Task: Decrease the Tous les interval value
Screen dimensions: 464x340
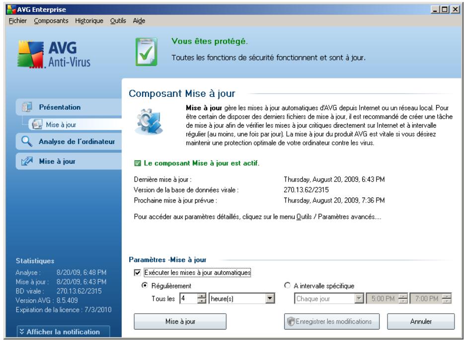Action: 202,301
